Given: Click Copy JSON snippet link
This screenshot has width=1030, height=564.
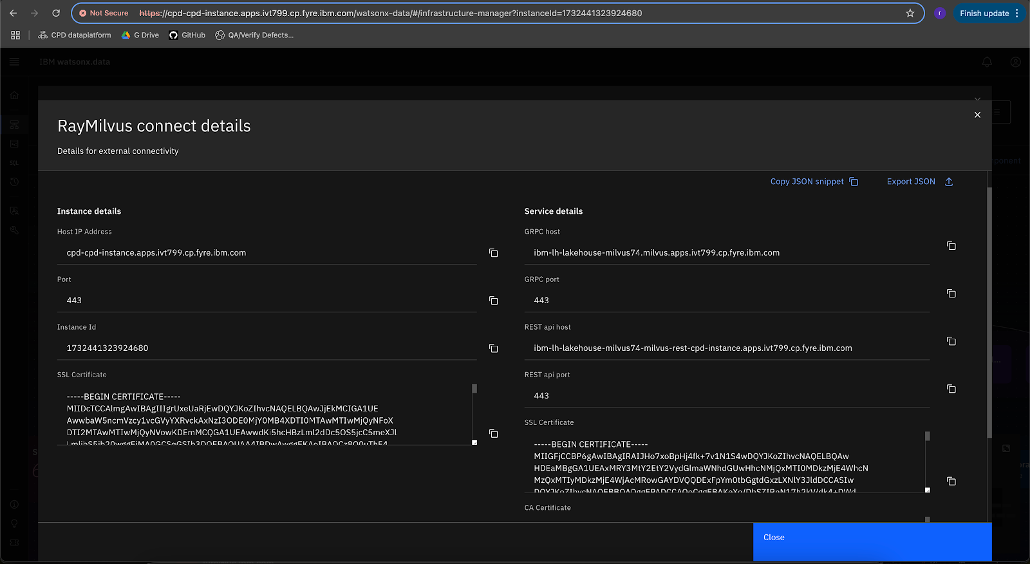Looking at the screenshot, I should click(x=814, y=182).
